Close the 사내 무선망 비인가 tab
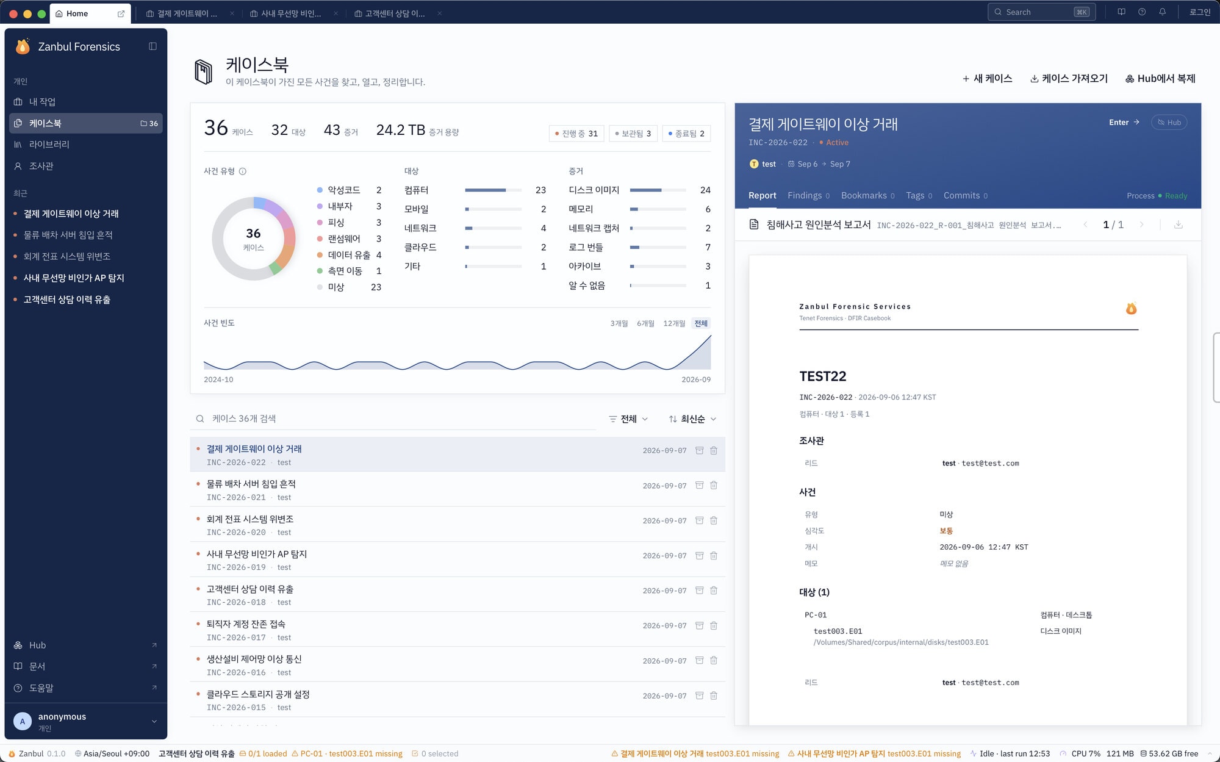This screenshot has height=762, width=1220. click(335, 13)
